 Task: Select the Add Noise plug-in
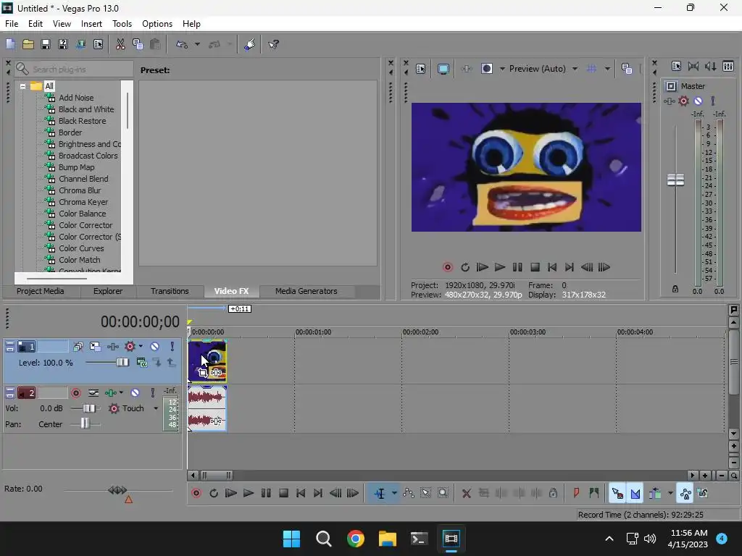pos(76,98)
